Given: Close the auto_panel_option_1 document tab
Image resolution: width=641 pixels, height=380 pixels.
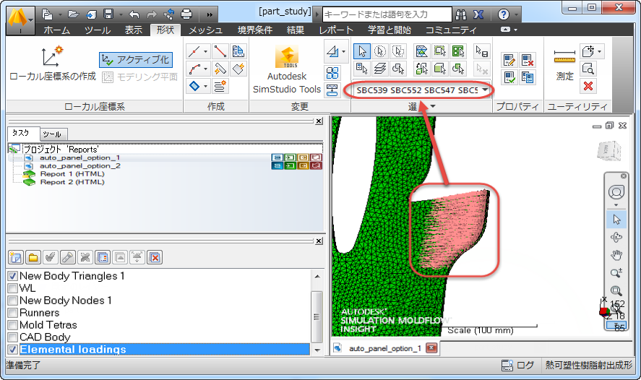Looking at the screenshot, I should (x=431, y=348).
